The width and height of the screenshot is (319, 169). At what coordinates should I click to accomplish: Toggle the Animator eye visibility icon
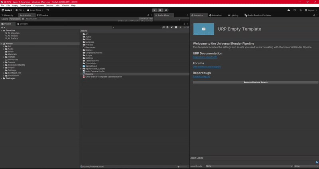23,19
